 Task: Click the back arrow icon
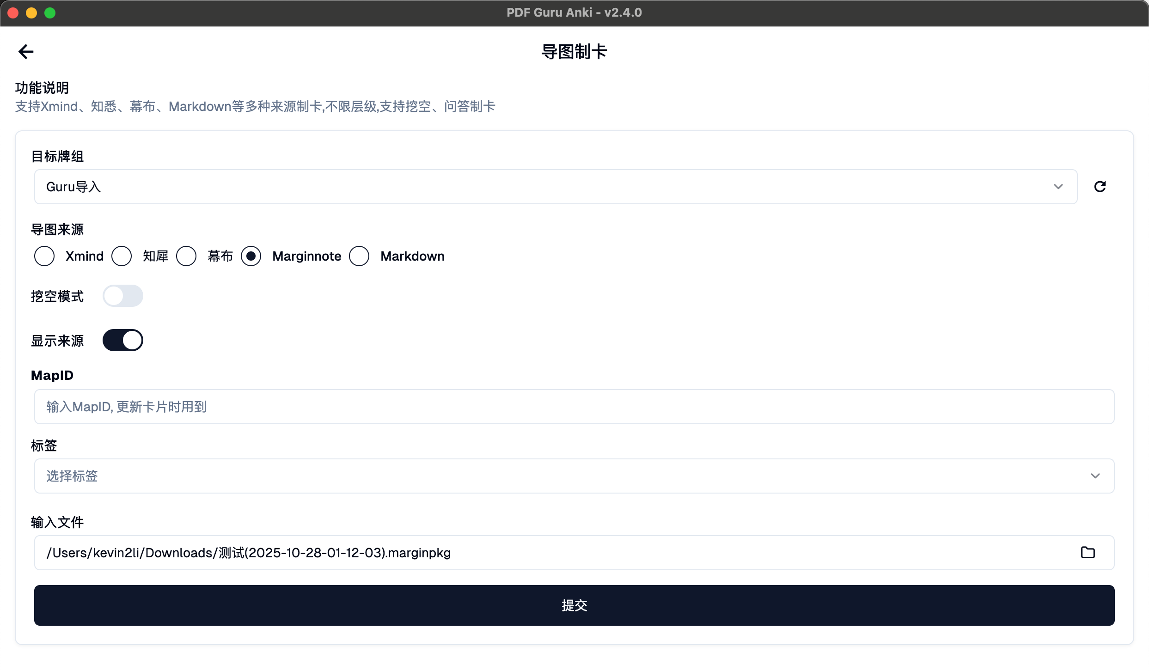[x=26, y=51]
